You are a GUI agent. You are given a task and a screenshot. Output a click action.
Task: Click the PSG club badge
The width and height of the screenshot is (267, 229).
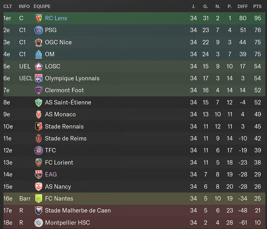[38, 30]
